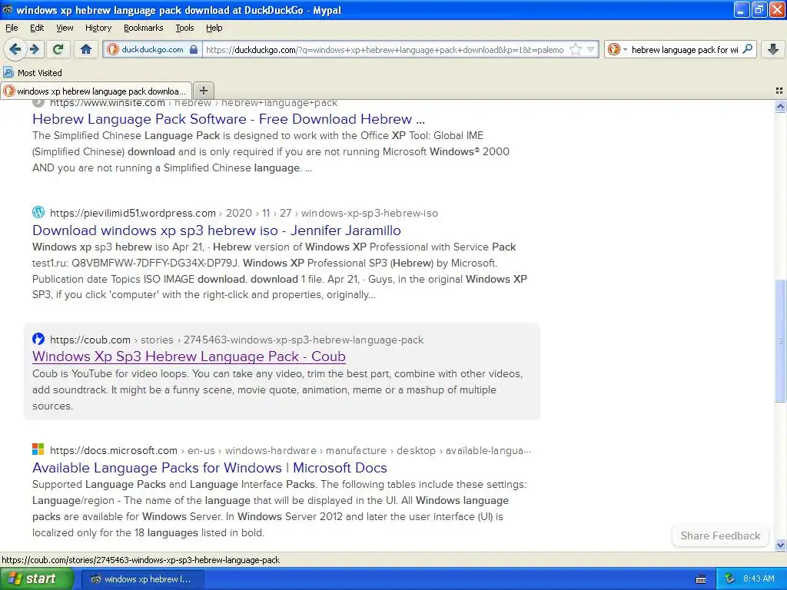Image resolution: width=787 pixels, height=590 pixels.
Task: Click the WordPress favicon beside pievilimid51 result
Action: 38,212
